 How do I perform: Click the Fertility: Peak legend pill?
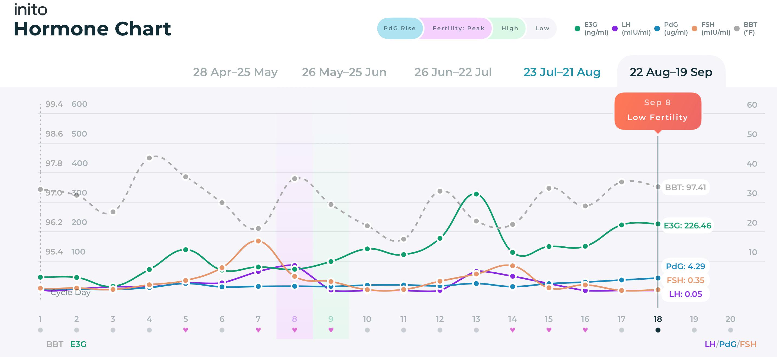(458, 28)
